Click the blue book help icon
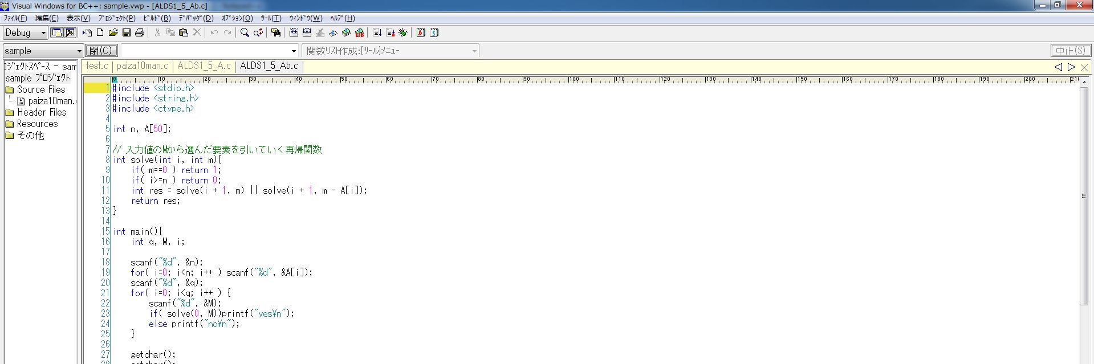 pos(434,32)
